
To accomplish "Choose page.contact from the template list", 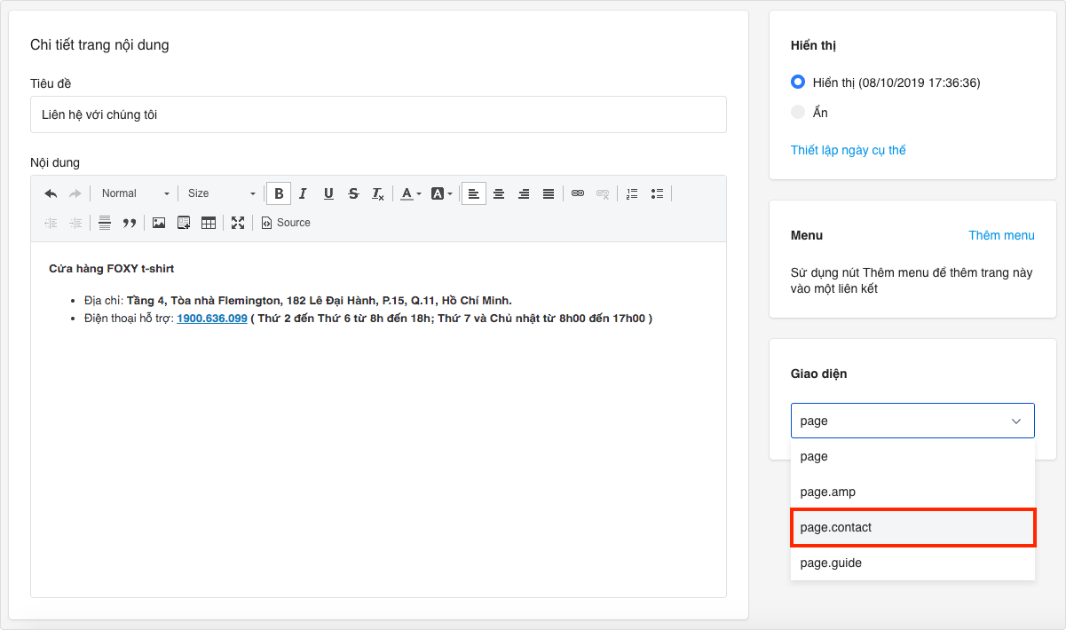I will tap(912, 527).
